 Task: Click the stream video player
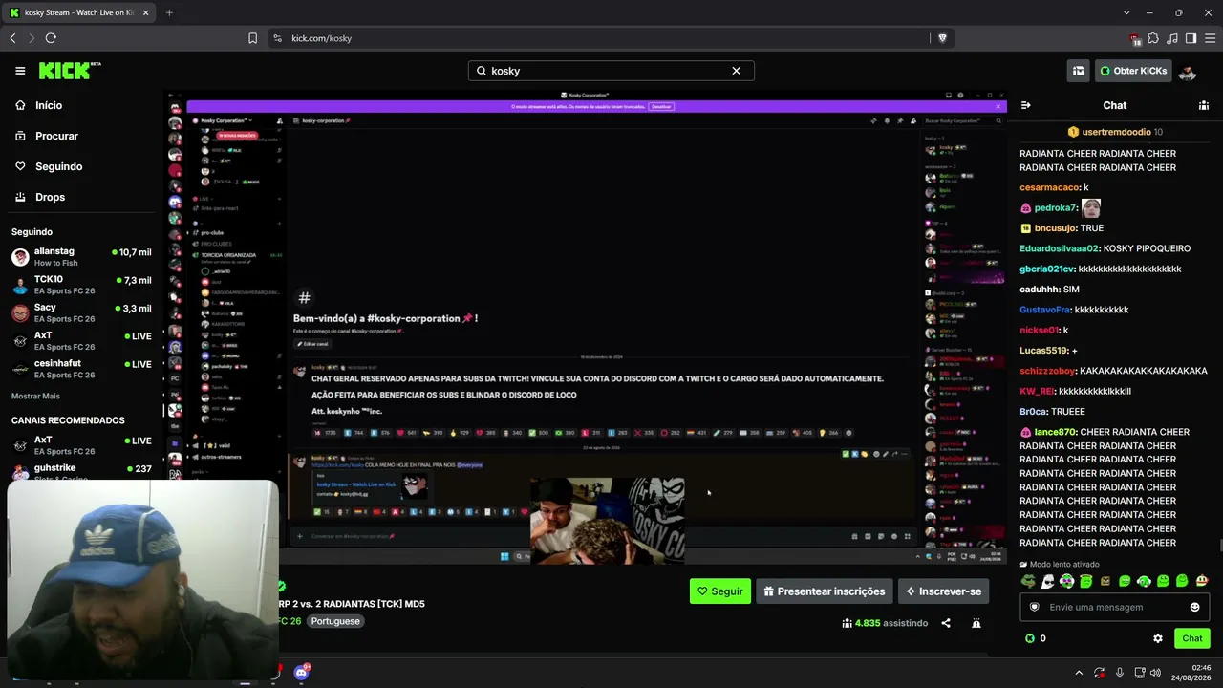(x=586, y=329)
